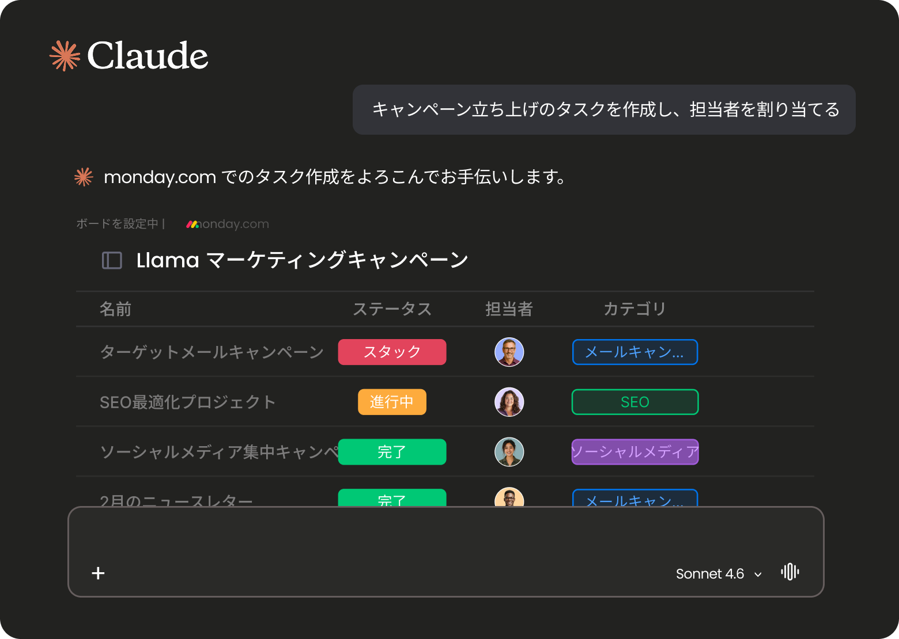Image resolution: width=899 pixels, height=639 pixels.
Task: Click the Llama マーケティングキャンペーン board title
Action: [x=303, y=260]
